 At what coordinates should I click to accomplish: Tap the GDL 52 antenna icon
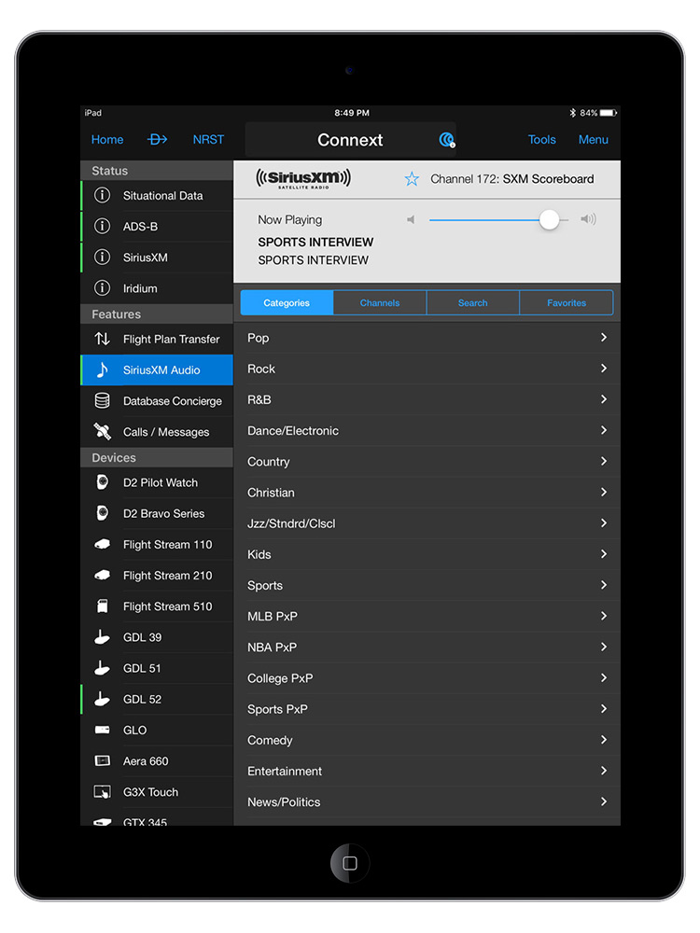(102, 699)
